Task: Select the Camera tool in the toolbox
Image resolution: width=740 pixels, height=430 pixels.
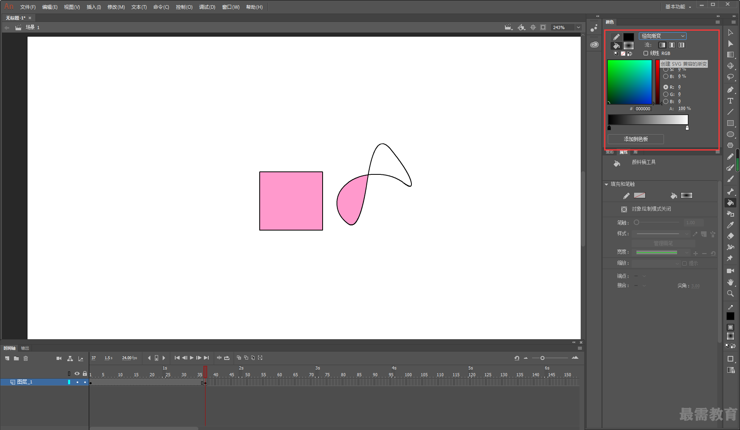Action: (x=730, y=271)
